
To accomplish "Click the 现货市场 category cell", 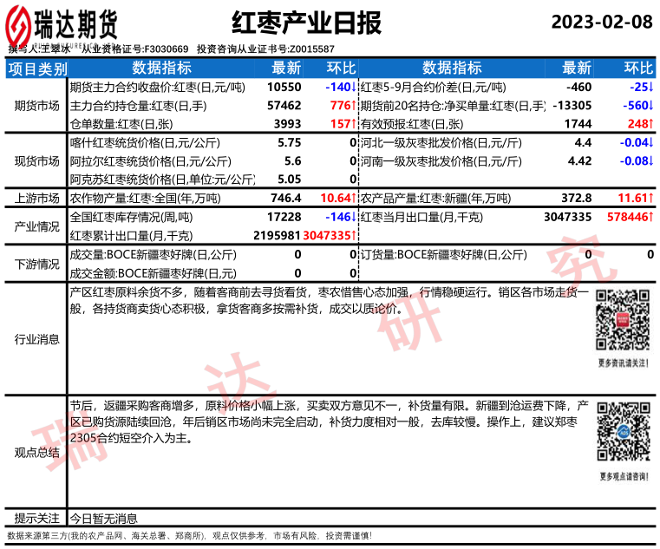I will tap(36, 161).
